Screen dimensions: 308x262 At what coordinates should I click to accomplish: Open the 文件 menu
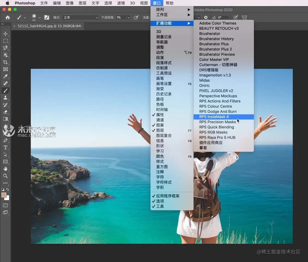[x=44, y=3]
